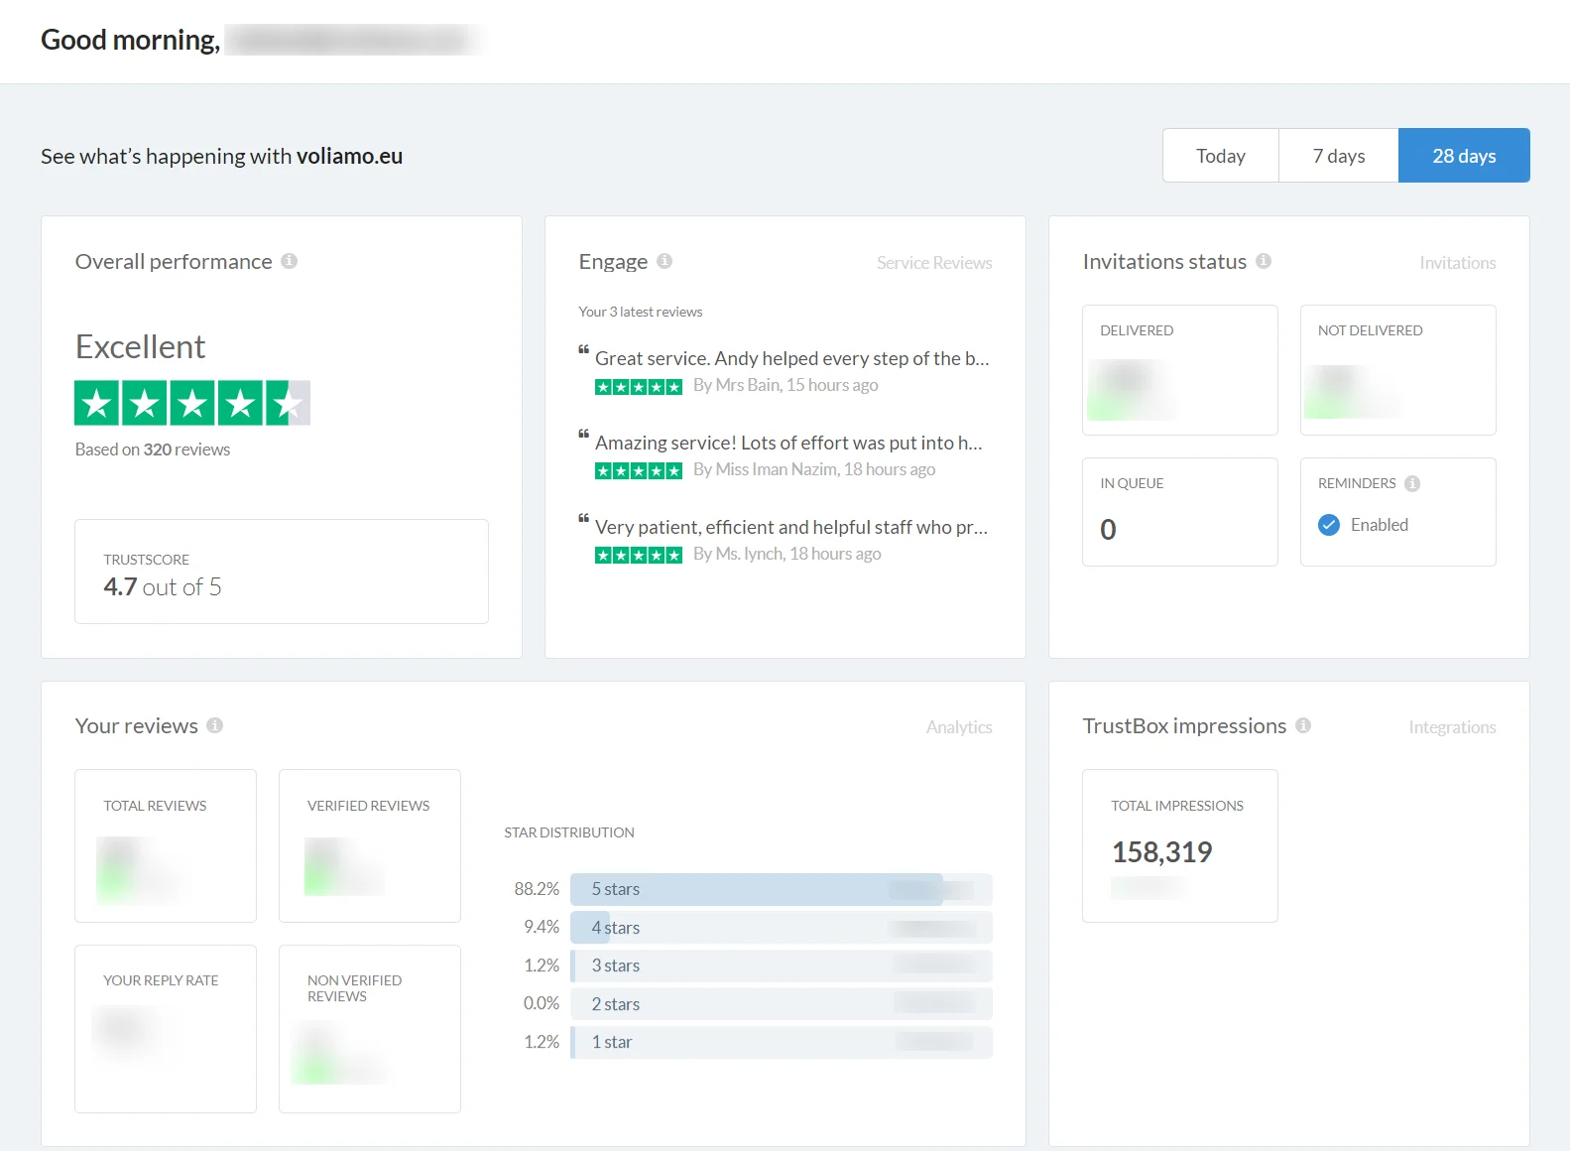Click the Excellent star rating graphic
The height and width of the screenshot is (1151, 1570).
pos(192,403)
